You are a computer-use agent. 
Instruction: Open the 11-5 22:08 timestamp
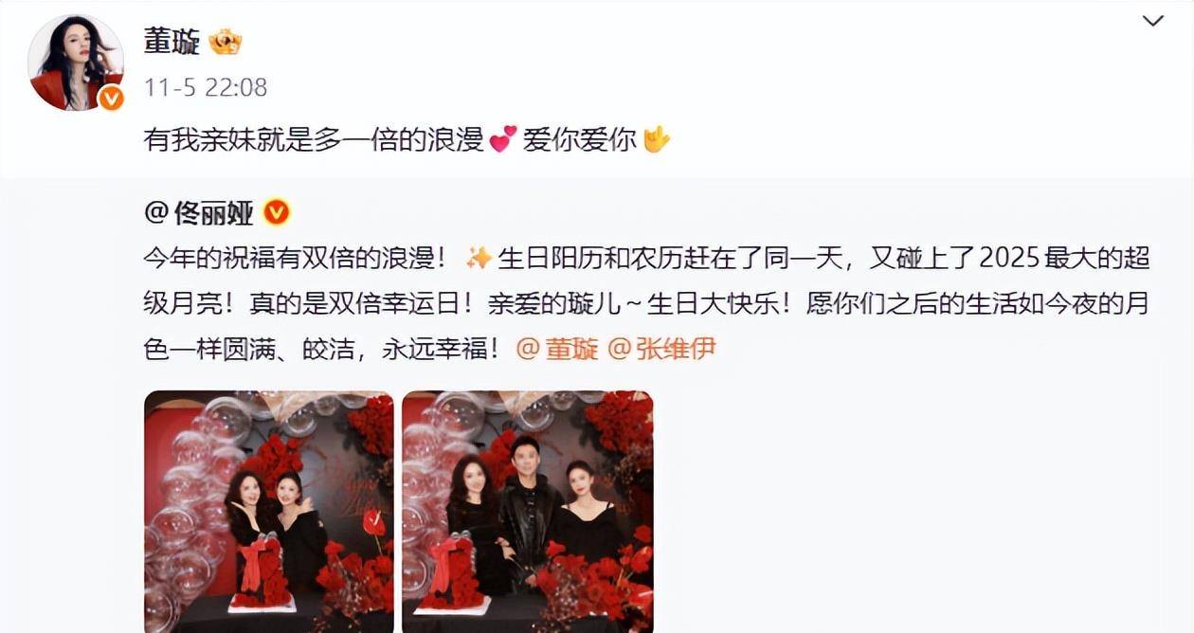pos(206,88)
